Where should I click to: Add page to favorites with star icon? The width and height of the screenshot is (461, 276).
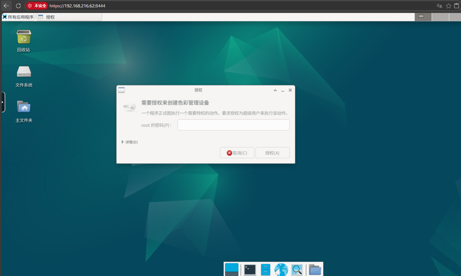click(448, 6)
